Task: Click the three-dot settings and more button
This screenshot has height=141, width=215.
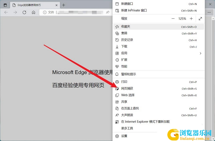Action: click(209, 13)
